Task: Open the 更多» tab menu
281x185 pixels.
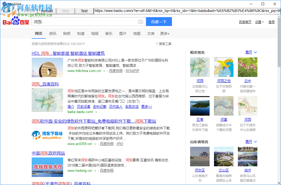Action: [165, 34]
